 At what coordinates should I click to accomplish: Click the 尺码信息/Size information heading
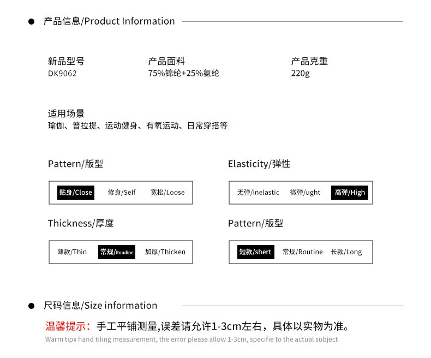[x=100, y=306]
